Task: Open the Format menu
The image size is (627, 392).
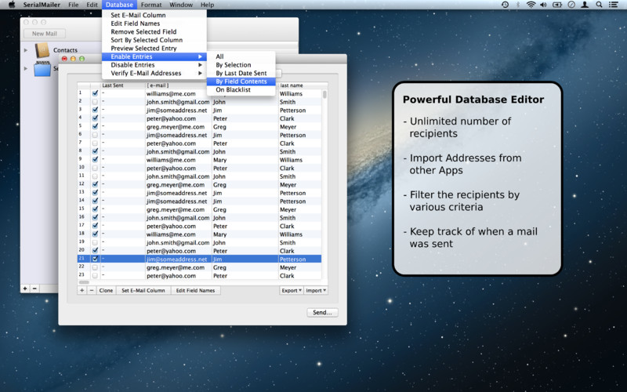Action: [151, 5]
